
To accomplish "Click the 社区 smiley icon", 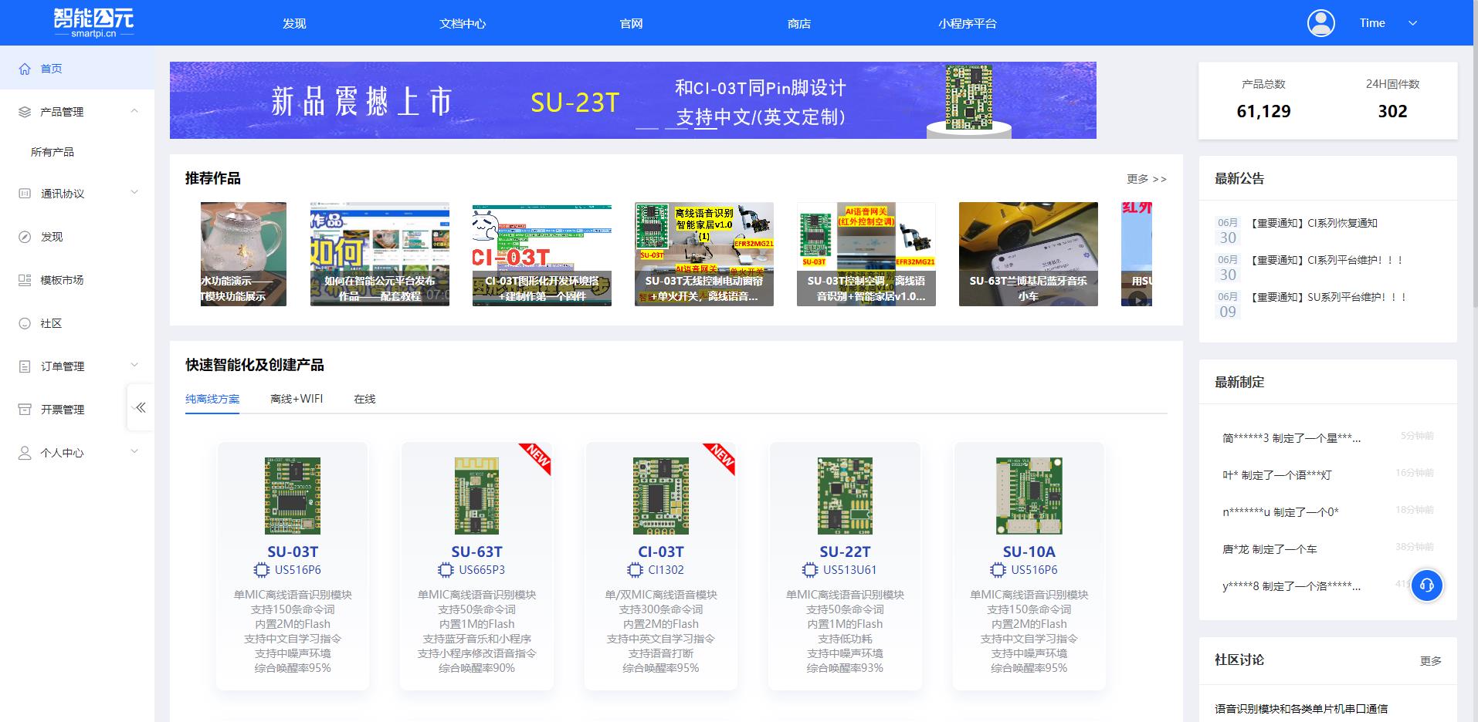I will tap(25, 323).
